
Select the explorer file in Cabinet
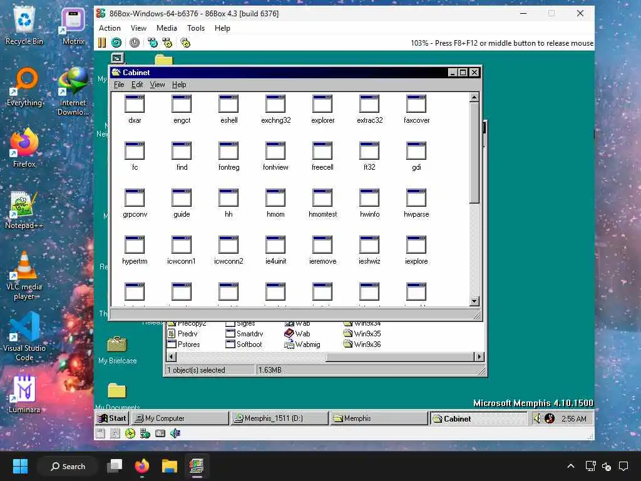(322, 109)
